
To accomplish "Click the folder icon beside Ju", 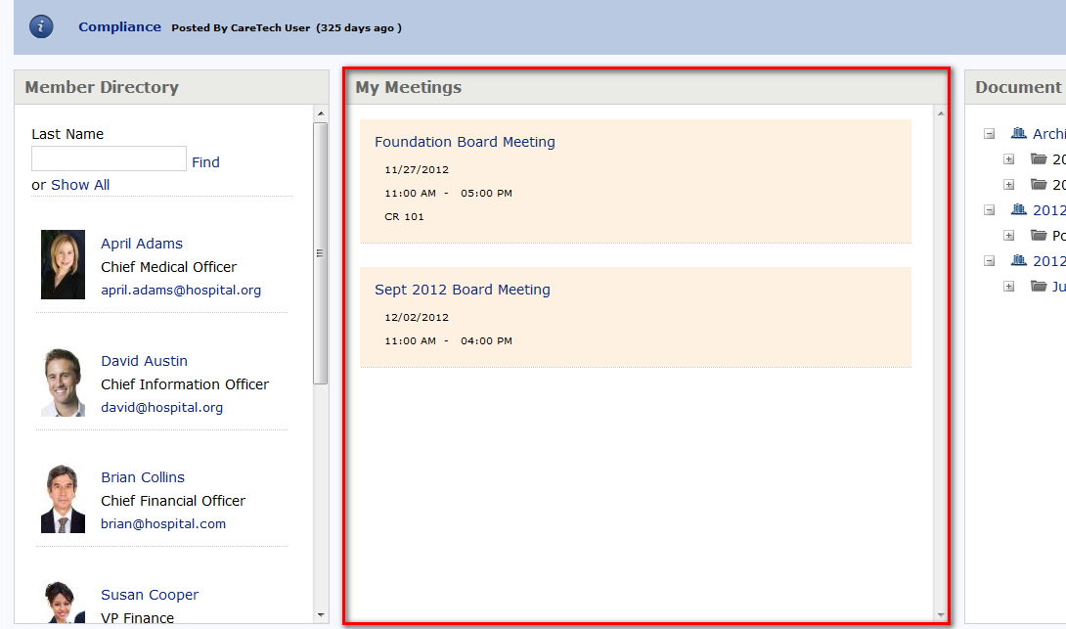I will (1039, 287).
